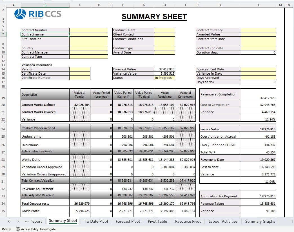Click the Site Location input cell
The height and width of the screenshot is (232, 294).
click(x=89, y=41)
